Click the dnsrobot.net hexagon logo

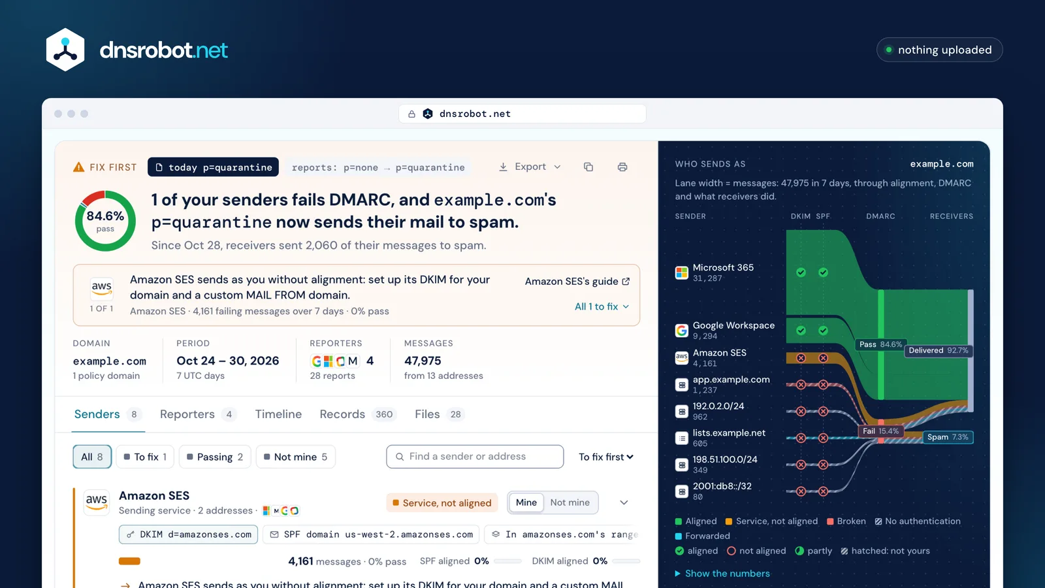coord(65,50)
